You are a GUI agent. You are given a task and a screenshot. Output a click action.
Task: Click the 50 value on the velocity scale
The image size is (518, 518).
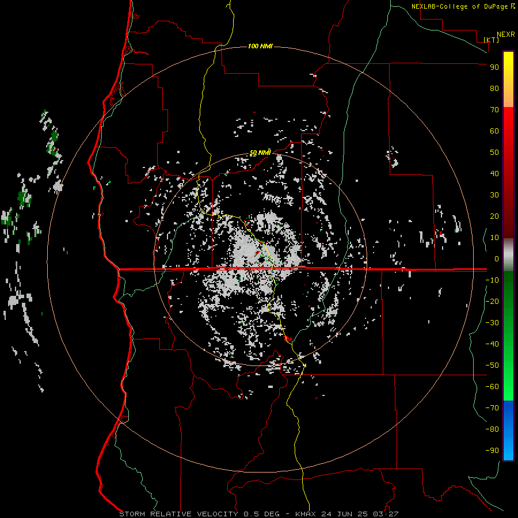point(494,153)
